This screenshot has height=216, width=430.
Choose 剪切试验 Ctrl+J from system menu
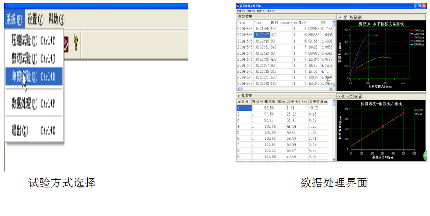click(34, 58)
